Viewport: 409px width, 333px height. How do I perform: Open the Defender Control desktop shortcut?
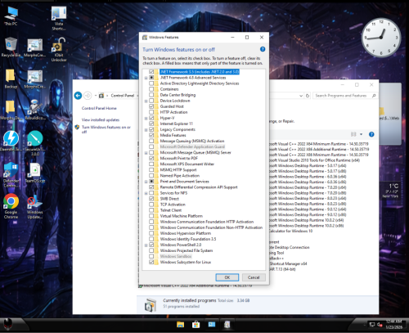pos(11,174)
